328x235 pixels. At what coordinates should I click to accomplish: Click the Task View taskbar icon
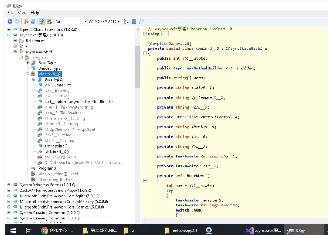[29, 230]
